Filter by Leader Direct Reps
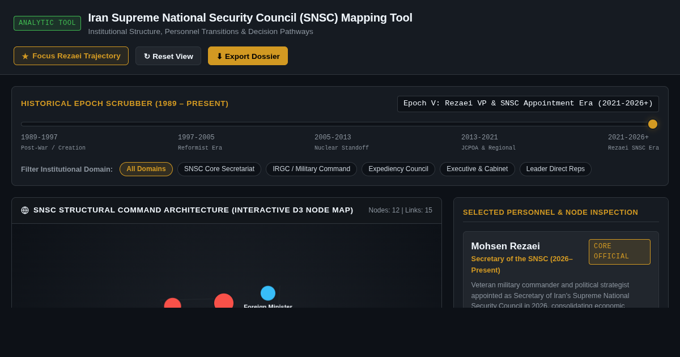Image resolution: width=680 pixels, height=357 pixels. tap(555, 169)
